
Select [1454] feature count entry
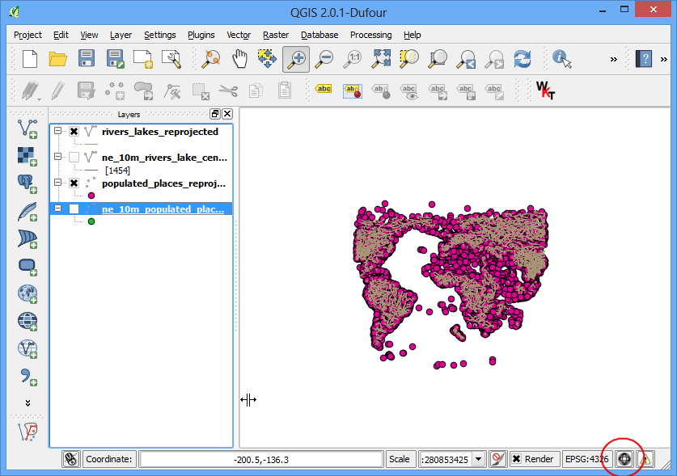point(117,171)
